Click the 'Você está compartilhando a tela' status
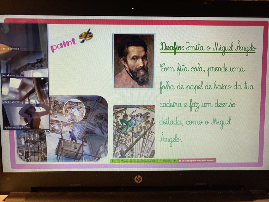269x202 pixels. pos(139,161)
